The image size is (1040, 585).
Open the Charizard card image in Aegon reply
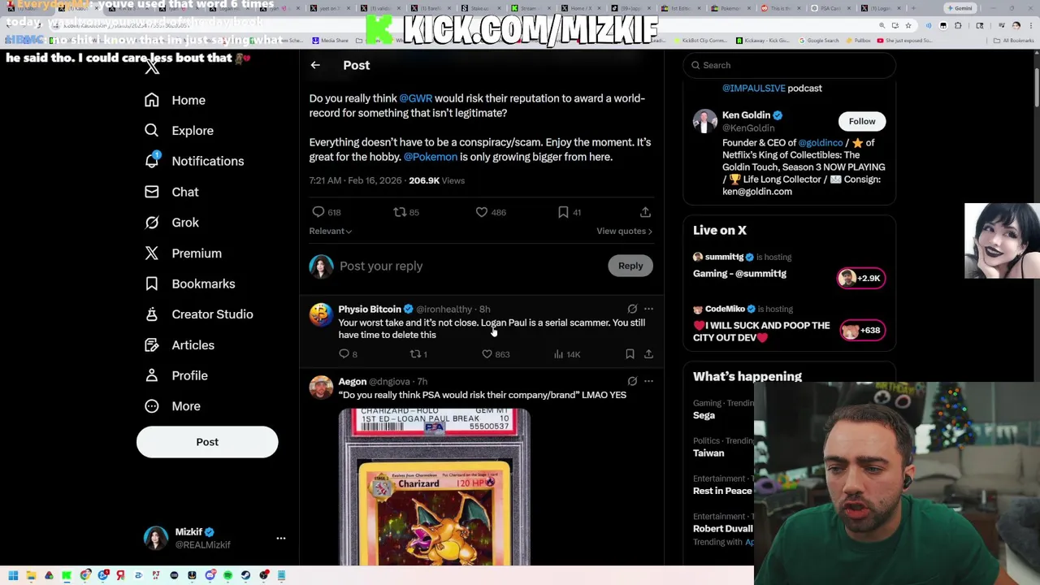(434, 486)
